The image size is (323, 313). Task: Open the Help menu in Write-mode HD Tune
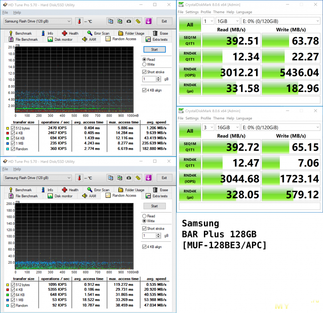17,169
